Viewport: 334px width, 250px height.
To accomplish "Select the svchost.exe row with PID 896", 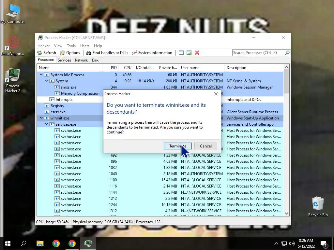I will (160, 161).
